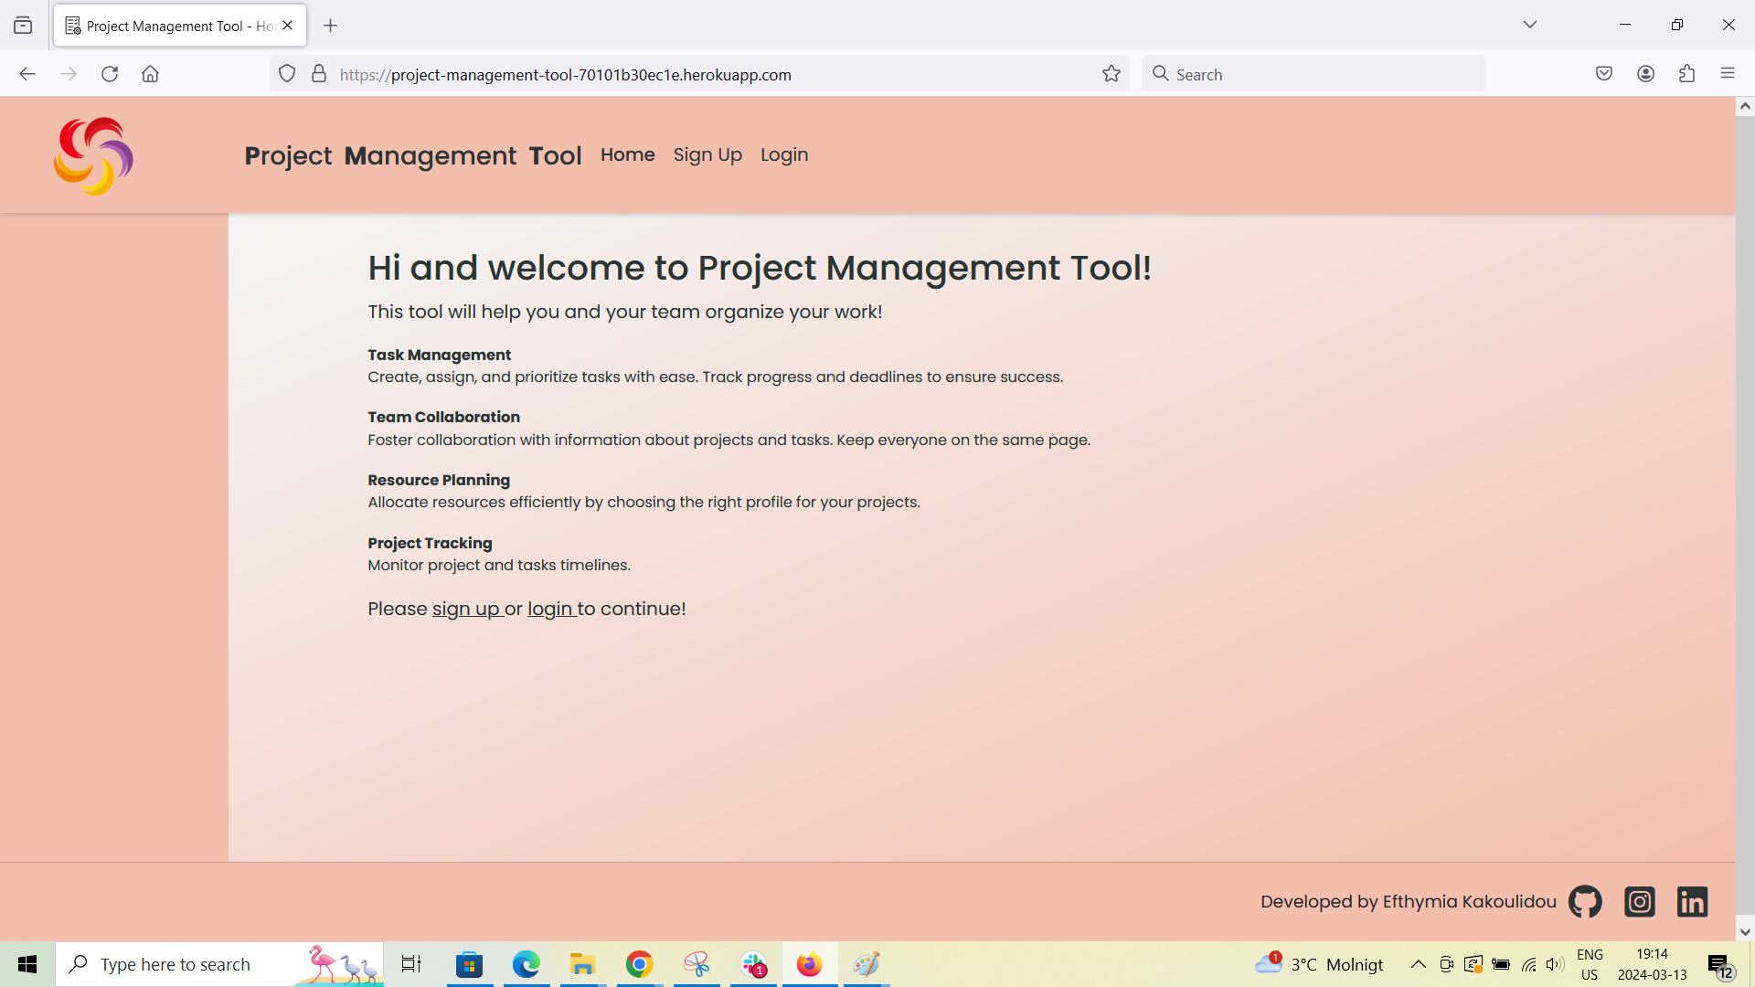Reload the current page
This screenshot has width=1755, height=987.
(x=110, y=74)
